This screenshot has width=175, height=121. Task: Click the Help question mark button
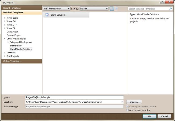(x=162, y=2)
